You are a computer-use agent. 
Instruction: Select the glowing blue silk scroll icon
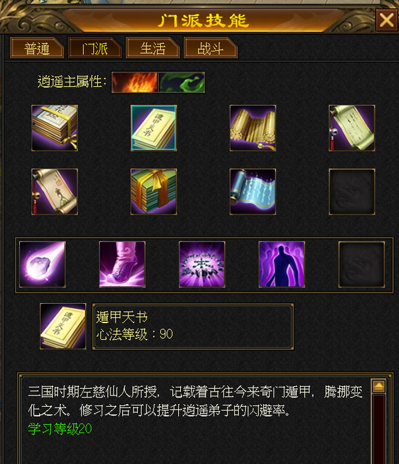(253, 191)
